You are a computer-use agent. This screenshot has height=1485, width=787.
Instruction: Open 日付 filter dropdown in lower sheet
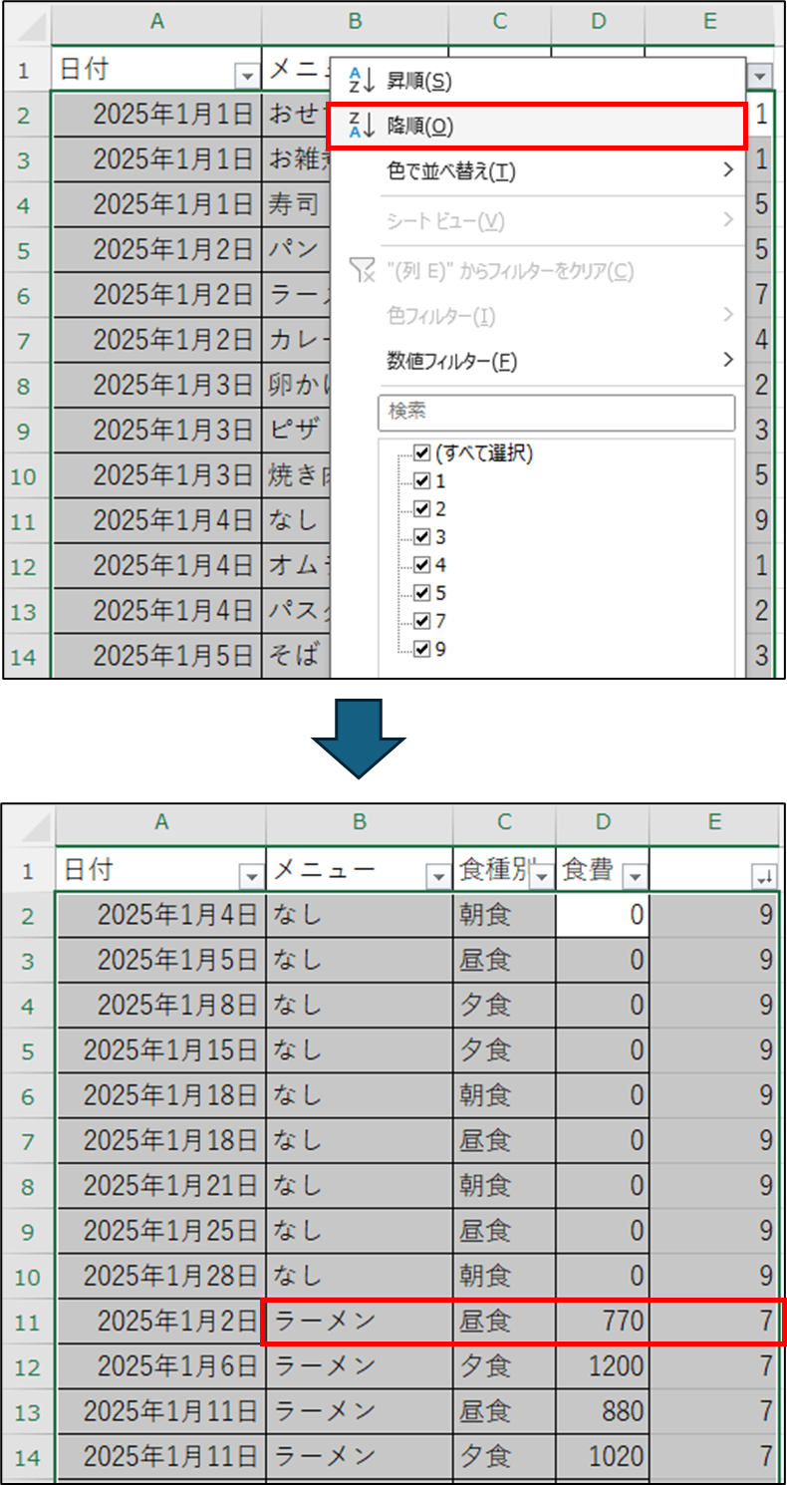251,877
